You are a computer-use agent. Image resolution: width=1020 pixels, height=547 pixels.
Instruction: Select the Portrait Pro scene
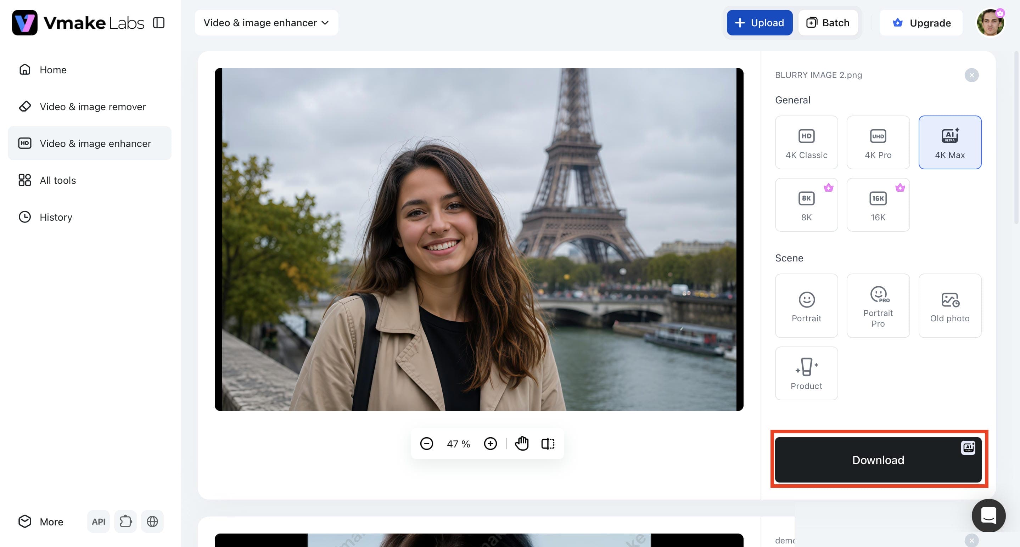click(878, 305)
